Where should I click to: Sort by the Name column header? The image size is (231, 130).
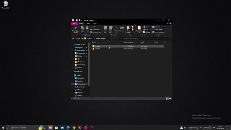107,43
